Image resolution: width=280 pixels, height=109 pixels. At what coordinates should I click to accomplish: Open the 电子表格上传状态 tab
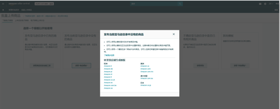(x=37, y=20)
